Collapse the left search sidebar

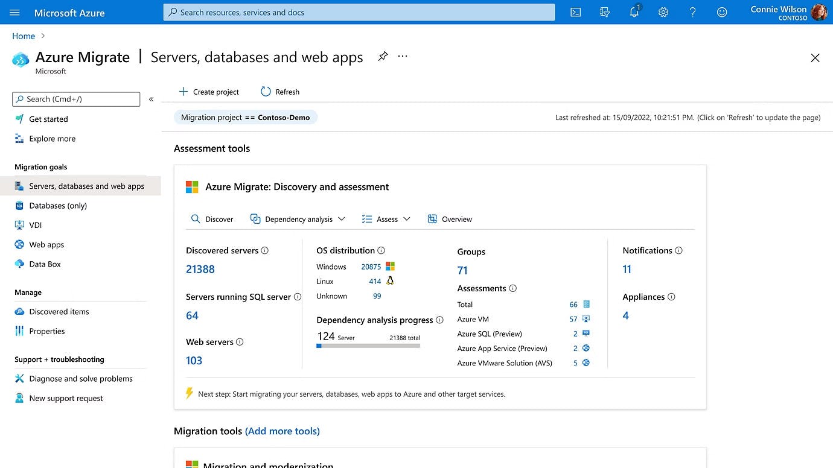click(x=151, y=99)
